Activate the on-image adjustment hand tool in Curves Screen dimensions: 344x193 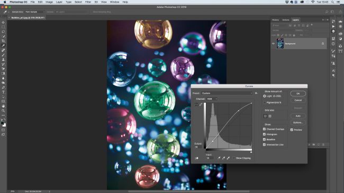[196, 158]
